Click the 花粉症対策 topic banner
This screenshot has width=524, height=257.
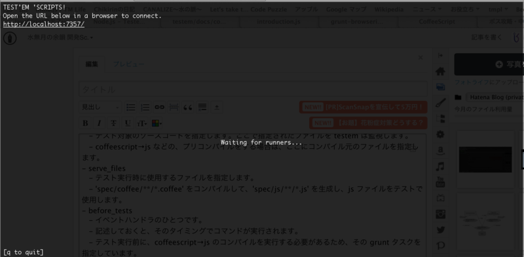(x=368, y=123)
